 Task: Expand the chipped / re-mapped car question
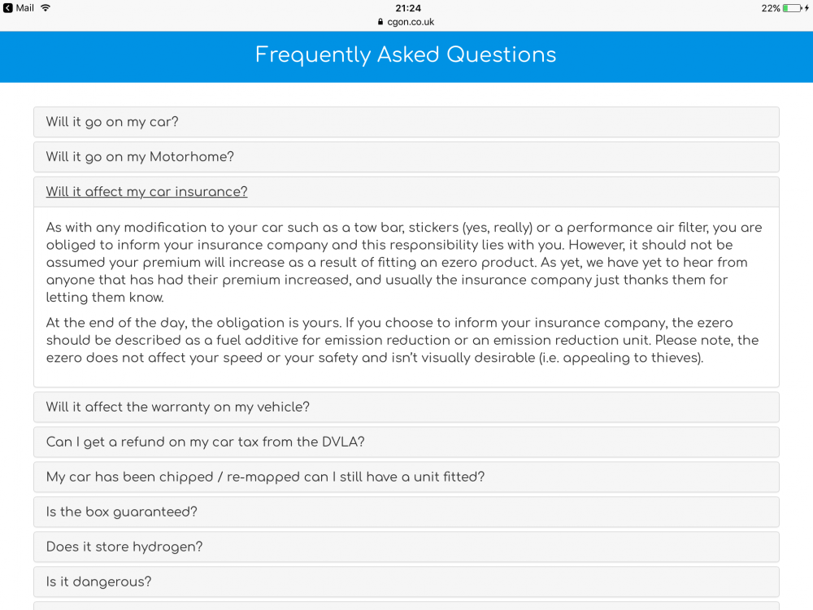click(406, 477)
